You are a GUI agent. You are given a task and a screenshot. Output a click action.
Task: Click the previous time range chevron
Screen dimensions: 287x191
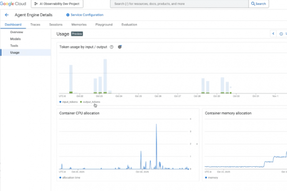coord(273,34)
